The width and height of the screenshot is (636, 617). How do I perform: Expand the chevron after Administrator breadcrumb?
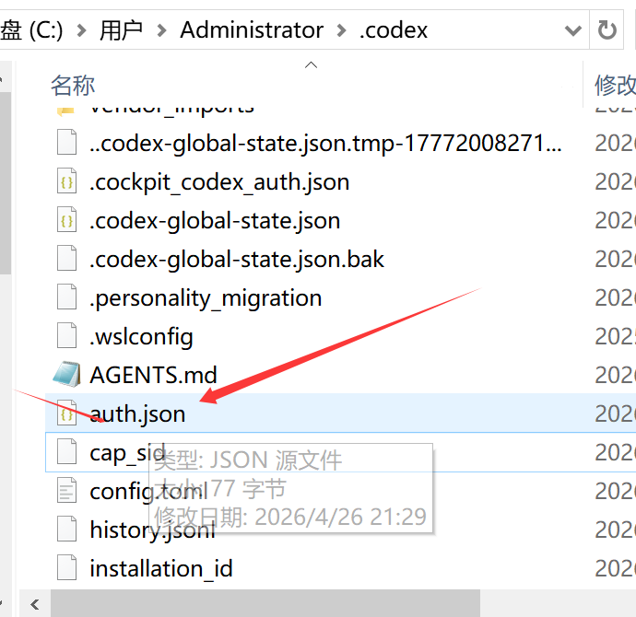click(342, 30)
